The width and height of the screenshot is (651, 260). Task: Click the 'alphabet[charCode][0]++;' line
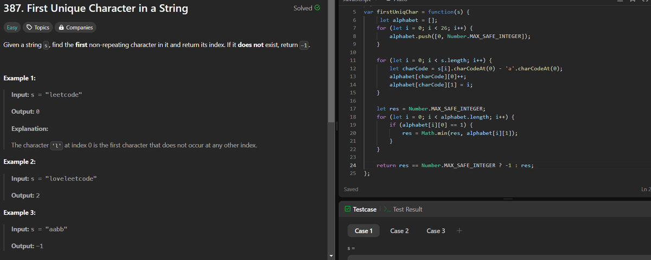[x=429, y=77]
